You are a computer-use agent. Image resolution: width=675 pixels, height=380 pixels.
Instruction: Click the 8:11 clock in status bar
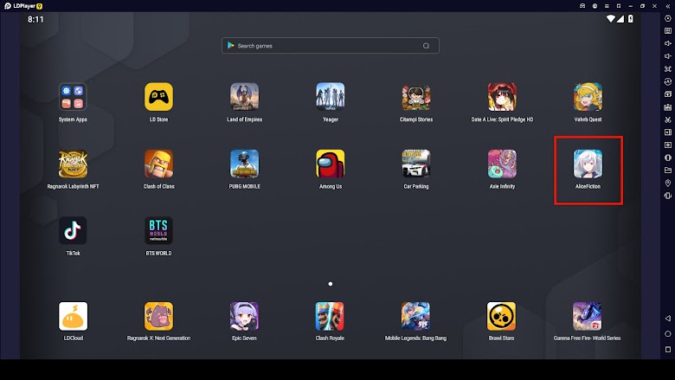pos(35,19)
